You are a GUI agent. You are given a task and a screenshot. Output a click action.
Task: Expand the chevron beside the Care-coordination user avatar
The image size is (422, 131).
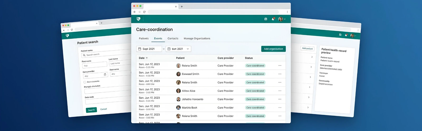point(285,19)
